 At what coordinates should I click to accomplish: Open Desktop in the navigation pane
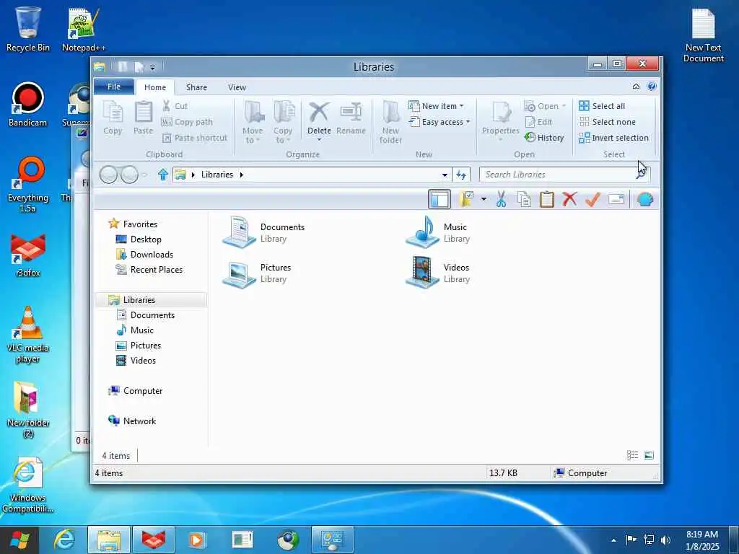[x=139, y=239]
